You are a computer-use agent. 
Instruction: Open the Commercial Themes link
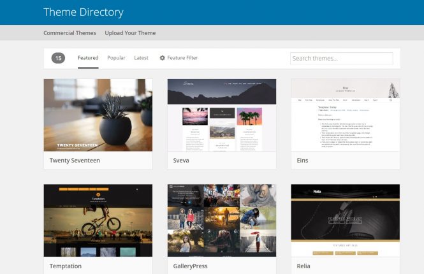tap(69, 33)
